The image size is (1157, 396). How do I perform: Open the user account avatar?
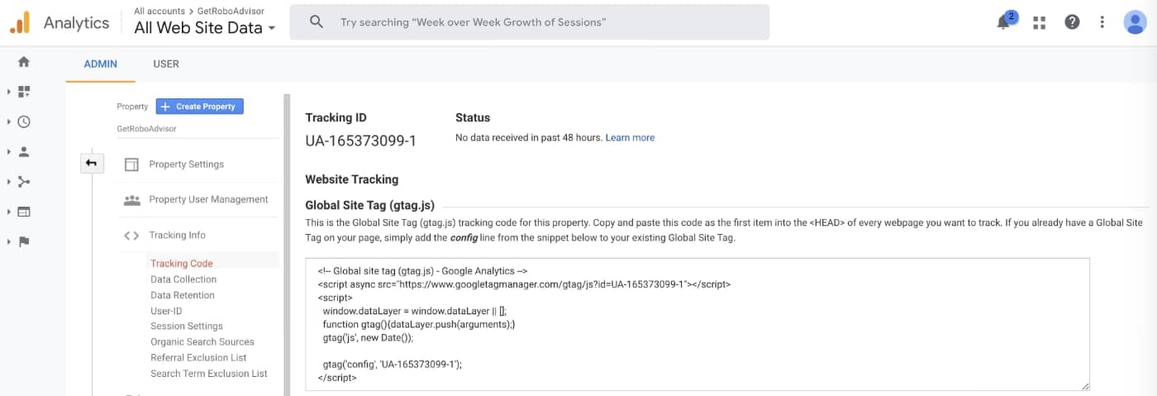[1135, 22]
